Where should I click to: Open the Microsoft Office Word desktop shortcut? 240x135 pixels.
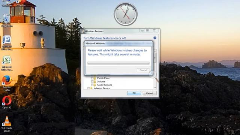7,43
